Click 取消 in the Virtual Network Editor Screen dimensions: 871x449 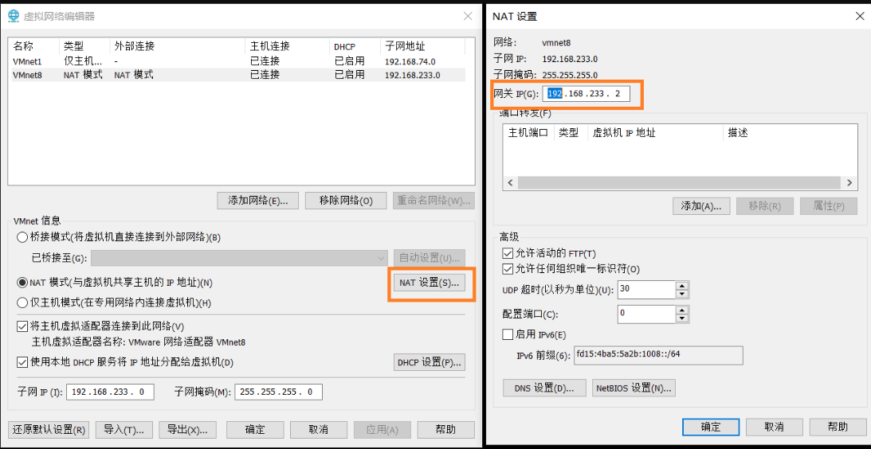point(319,430)
